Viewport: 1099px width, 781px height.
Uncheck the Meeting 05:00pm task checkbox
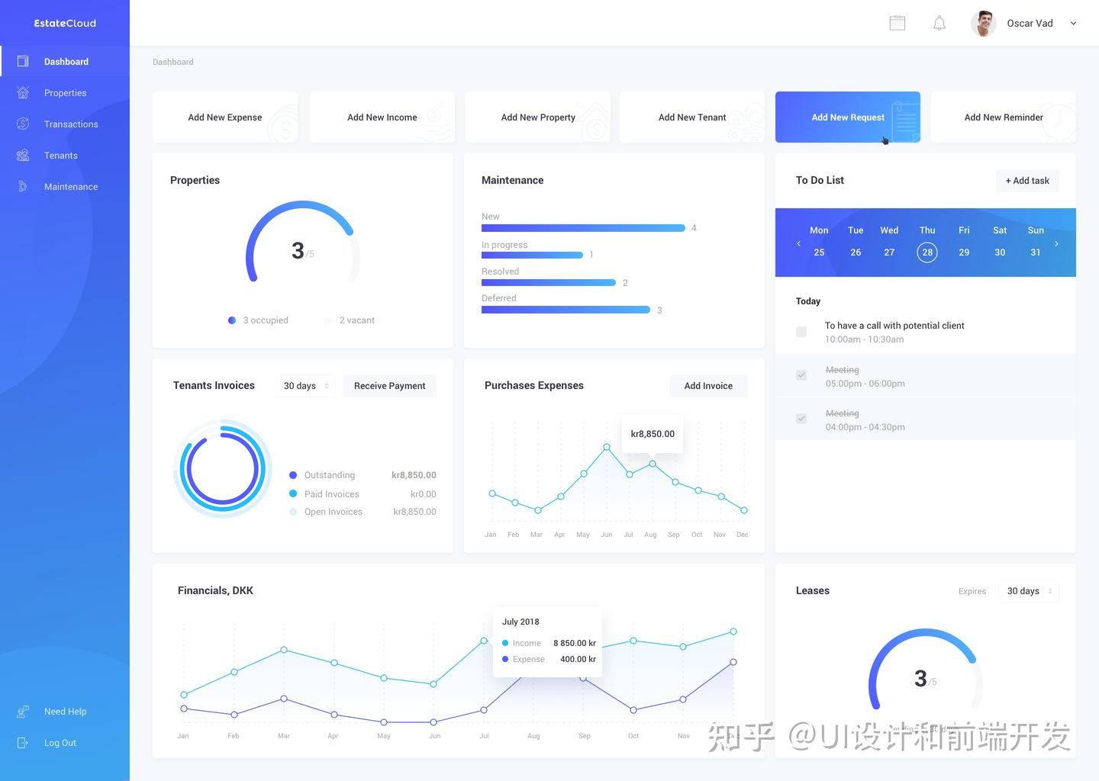tap(801, 375)
